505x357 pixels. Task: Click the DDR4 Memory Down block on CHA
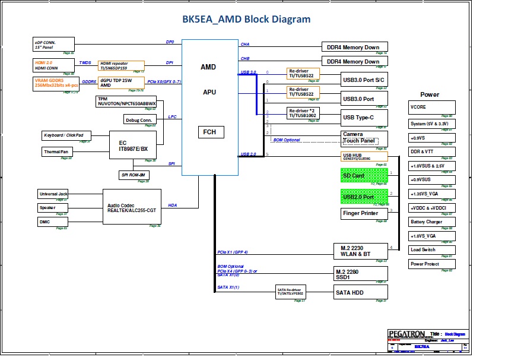point(355,47)
